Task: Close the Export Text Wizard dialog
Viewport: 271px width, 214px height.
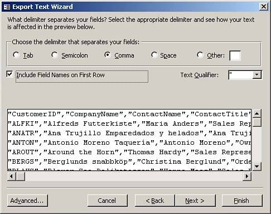Action: click(x=264, y=7)
